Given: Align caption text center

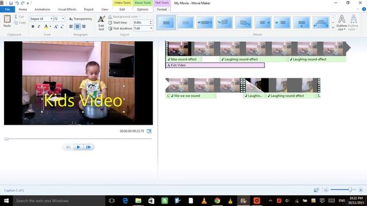Looking at the screenshot, I should click(x=77, y=27).
